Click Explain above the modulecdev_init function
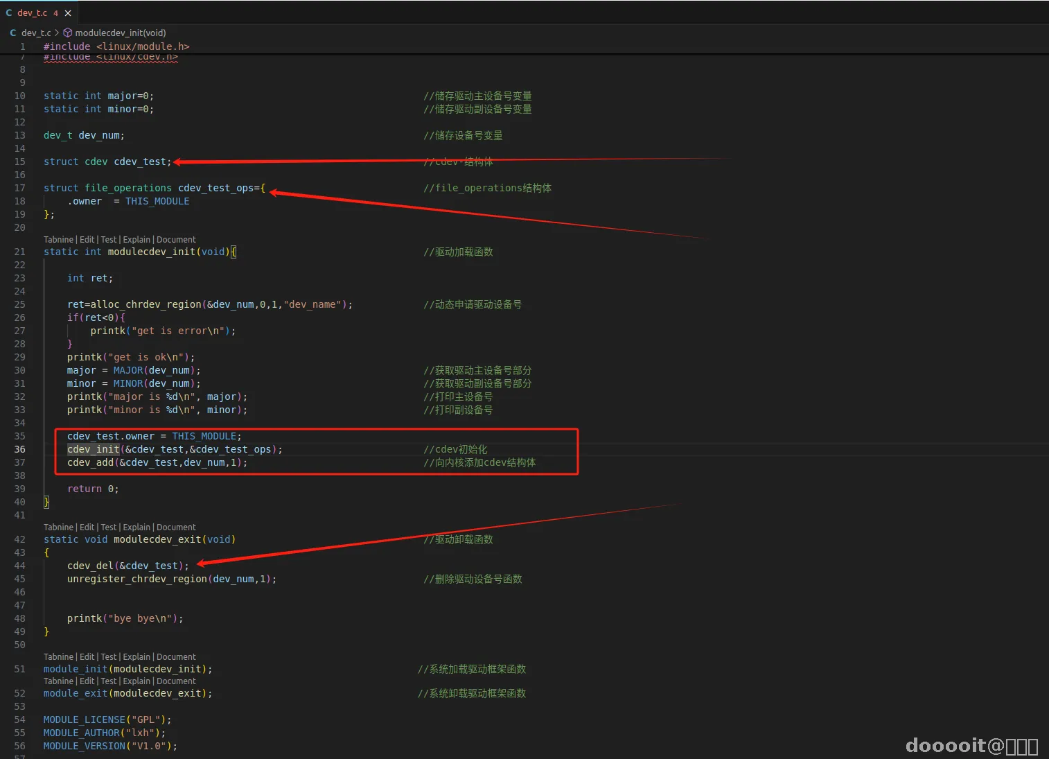1049x759 pixels. 136,240
